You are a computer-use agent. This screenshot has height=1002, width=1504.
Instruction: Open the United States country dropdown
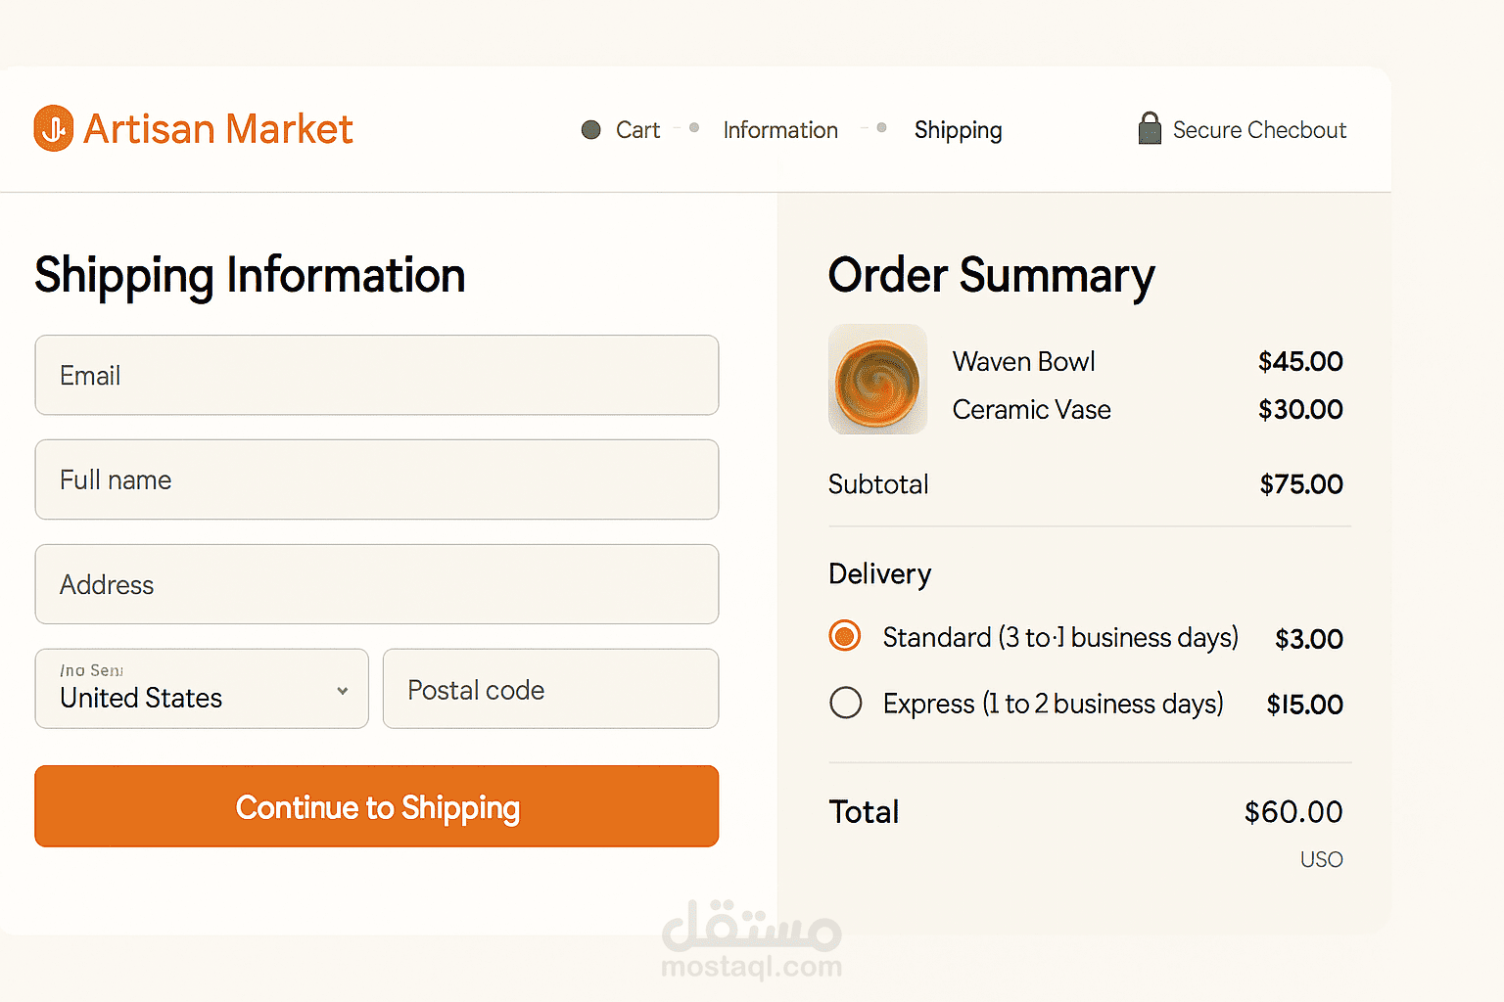202,689
